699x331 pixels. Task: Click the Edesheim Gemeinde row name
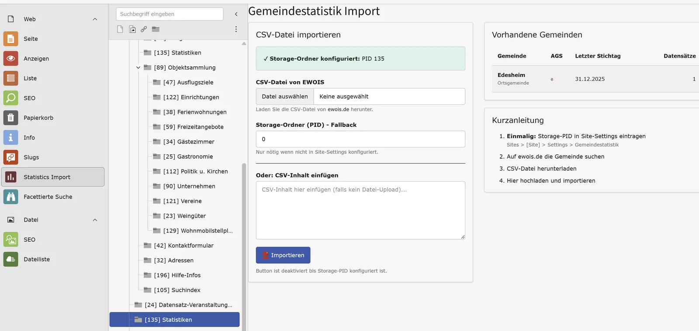[x=511, y=75]
